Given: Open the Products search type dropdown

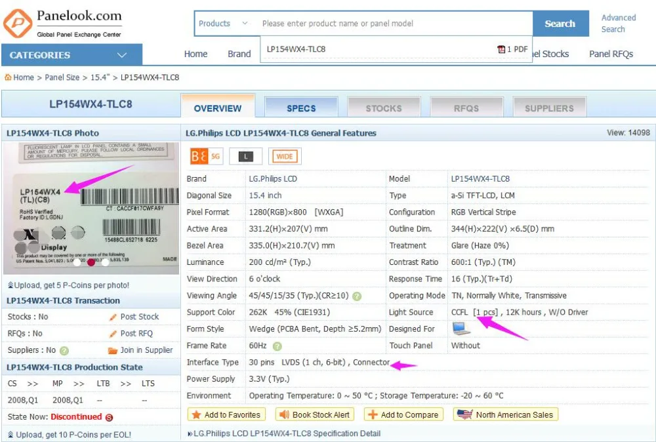Looking at the screenshot, I should coord(223,24).
